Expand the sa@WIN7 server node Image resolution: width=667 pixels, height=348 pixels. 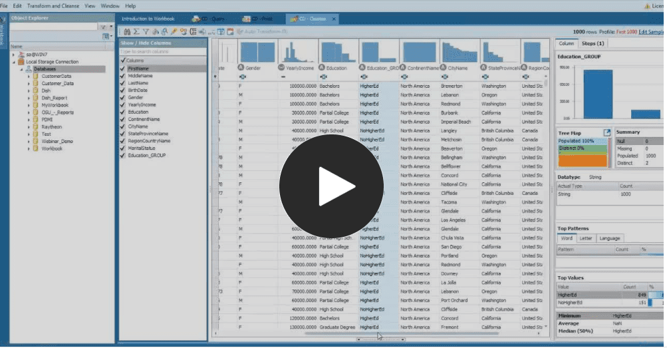pos(13,55)
